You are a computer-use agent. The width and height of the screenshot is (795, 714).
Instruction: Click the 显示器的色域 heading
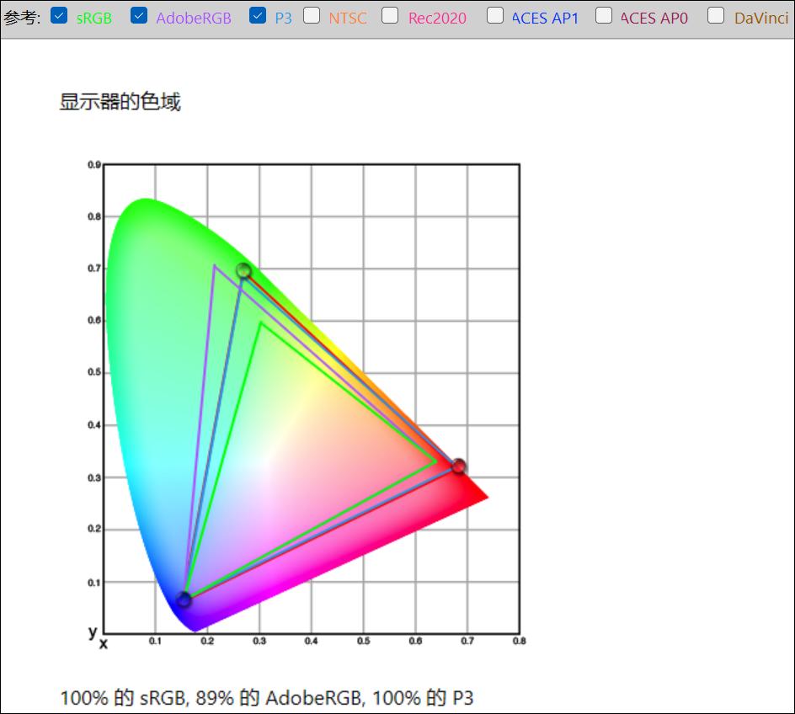click(x=120, y=101)
